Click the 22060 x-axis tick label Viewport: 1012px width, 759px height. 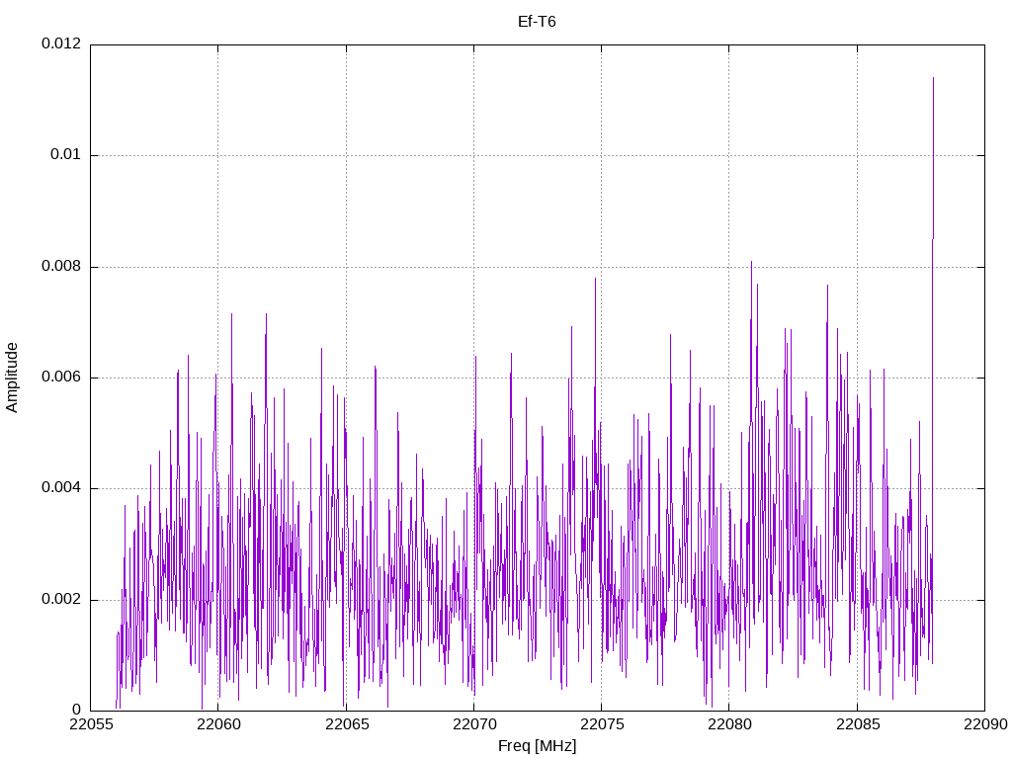(218, 724)
